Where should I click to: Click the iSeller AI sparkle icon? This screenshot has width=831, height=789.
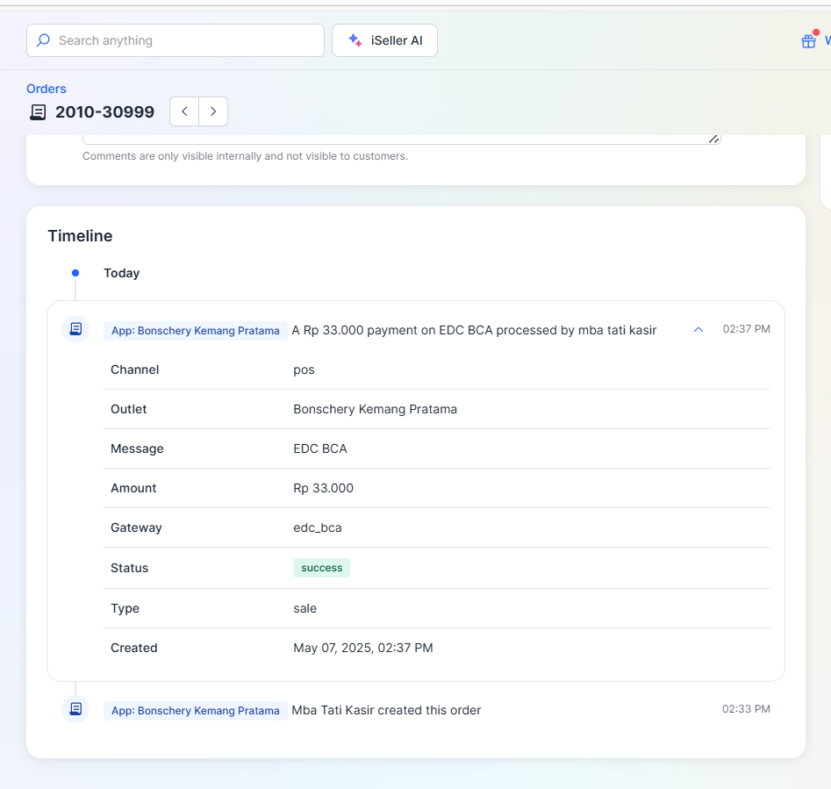(x=355, y=40)
